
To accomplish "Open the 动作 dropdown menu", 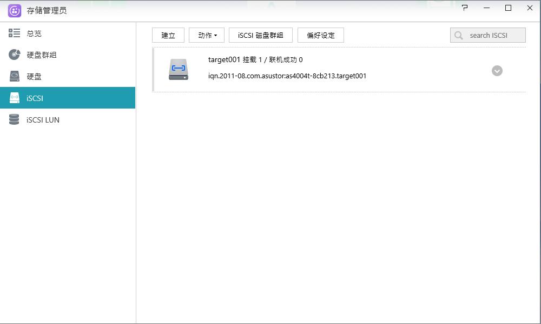I will coord(206,35).
